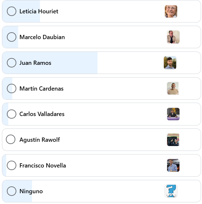The width and height of the screenshot is (202, 204).
Task: Open Agustín Rawolf's photo thumbnail
Action: 173,140
